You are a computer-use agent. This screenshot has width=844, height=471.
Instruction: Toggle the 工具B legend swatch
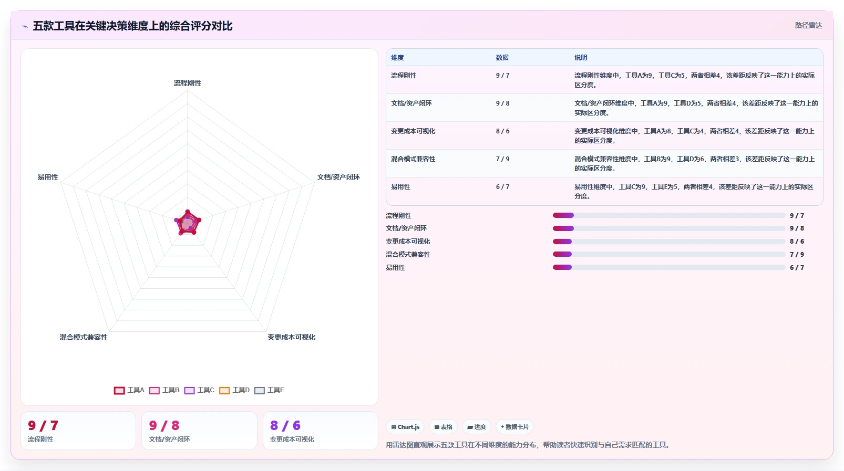(x=155, y=390)
